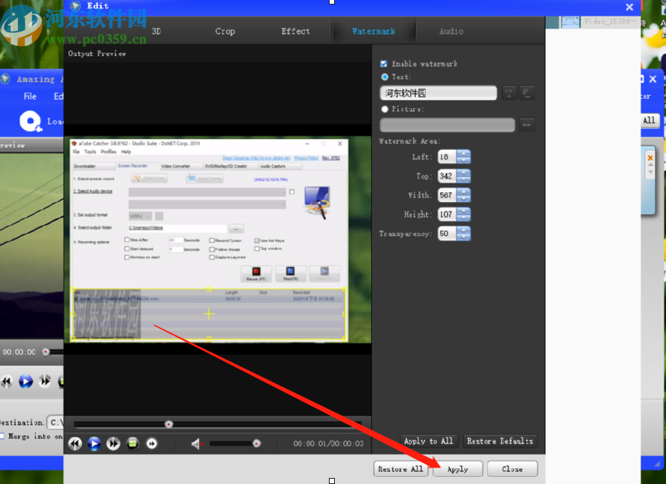This screenshot has width=666, height=484.
Task: Click the fast forward button in the player
Action: (113, 443)
